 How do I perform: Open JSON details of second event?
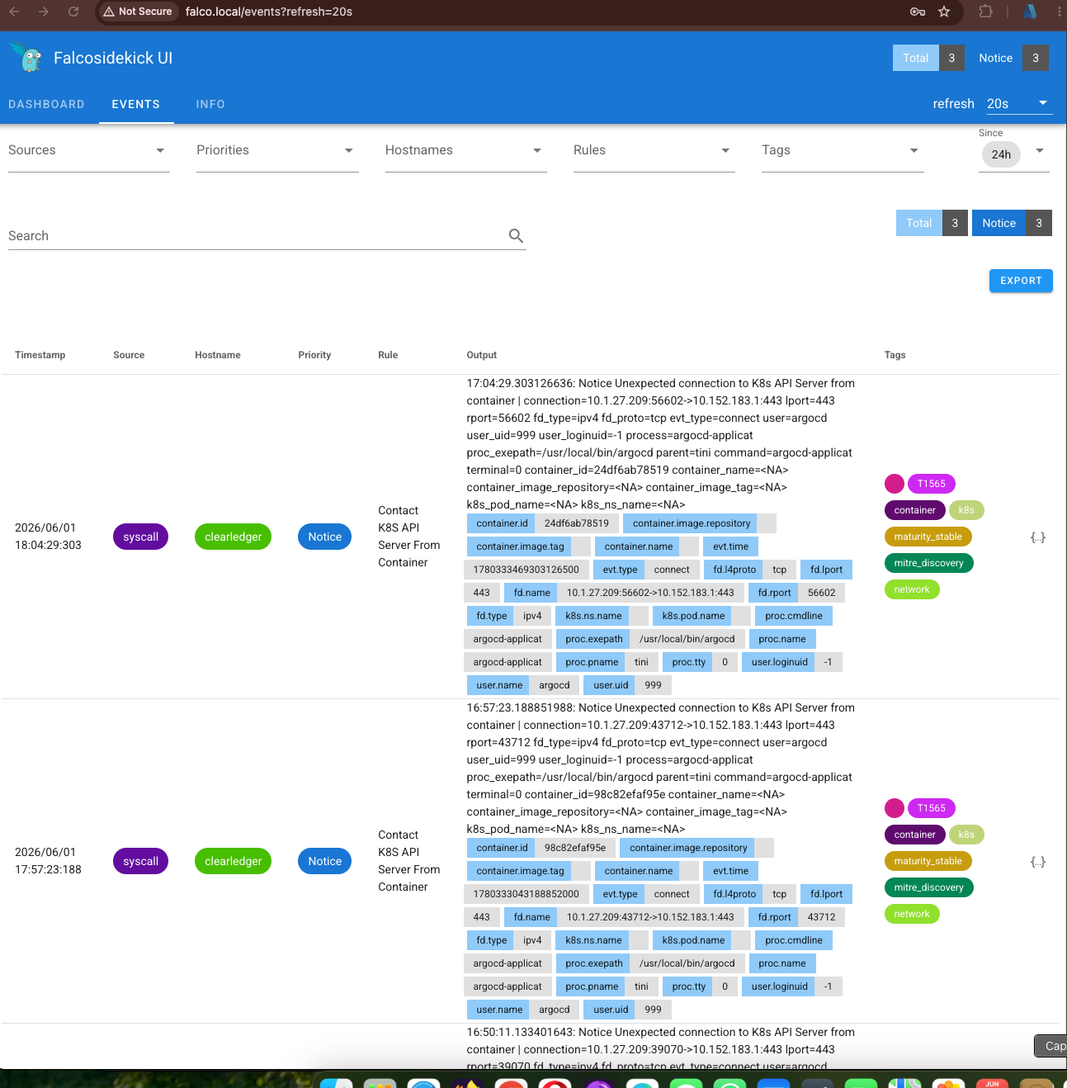tap(1038, 862)
